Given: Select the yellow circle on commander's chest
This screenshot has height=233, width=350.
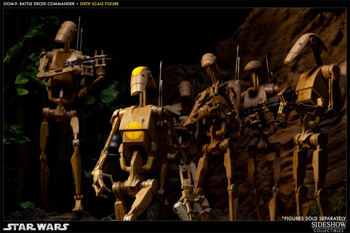Looking at the screenshot, I should (x=134, y=127).
